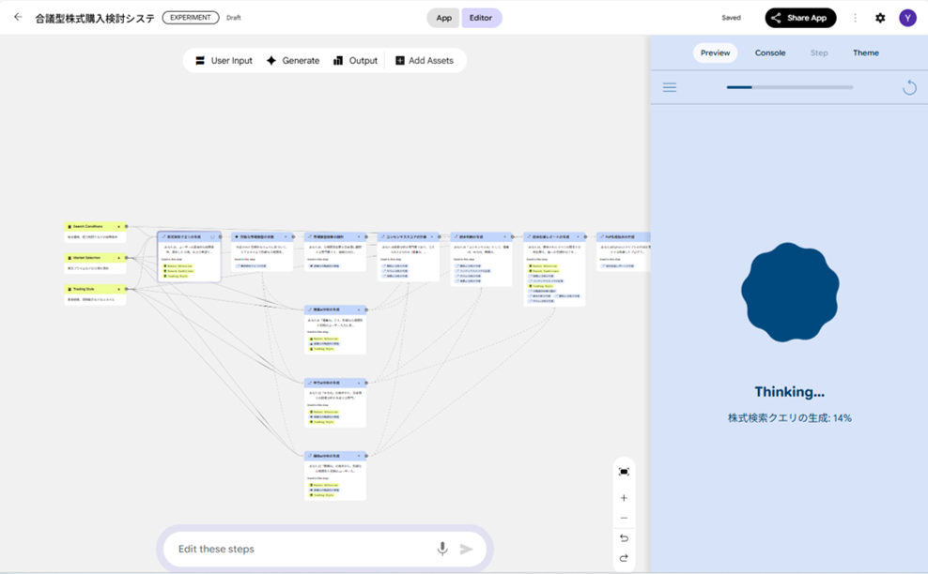This screenshot has height=574, width=928.
Task: Switch to Editor view mode
Action: 481,18
